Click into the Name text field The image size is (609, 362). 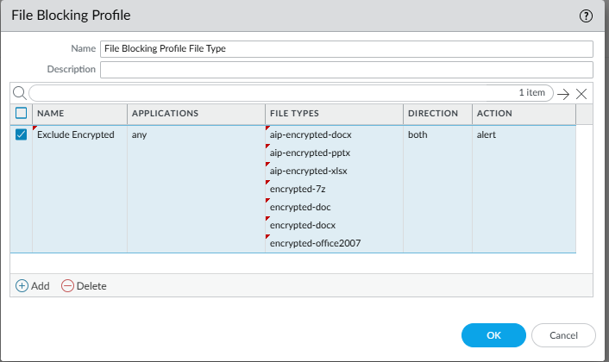(347, 49)
